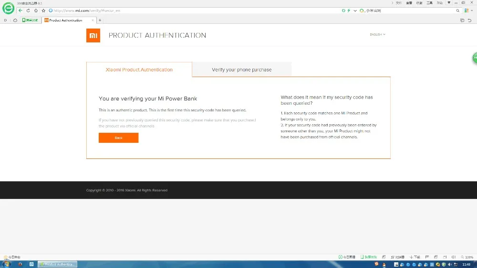
Task: Click the system tray volume icon
Action: 450,264
